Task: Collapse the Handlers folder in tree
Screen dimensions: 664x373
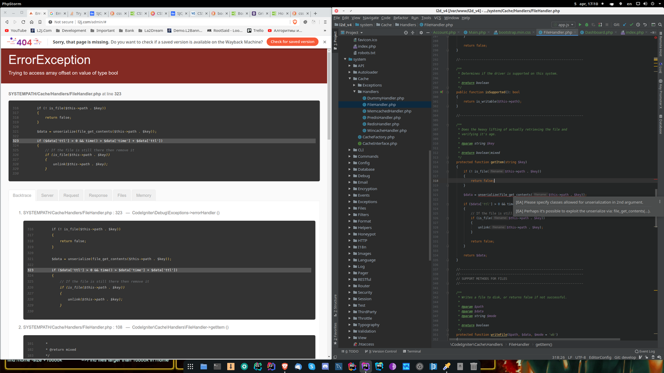Action: coord(354,92)
